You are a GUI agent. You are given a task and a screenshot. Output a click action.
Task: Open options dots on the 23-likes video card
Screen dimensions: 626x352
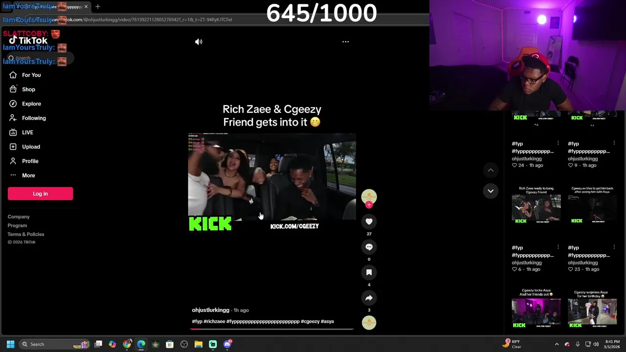(614, 247)
